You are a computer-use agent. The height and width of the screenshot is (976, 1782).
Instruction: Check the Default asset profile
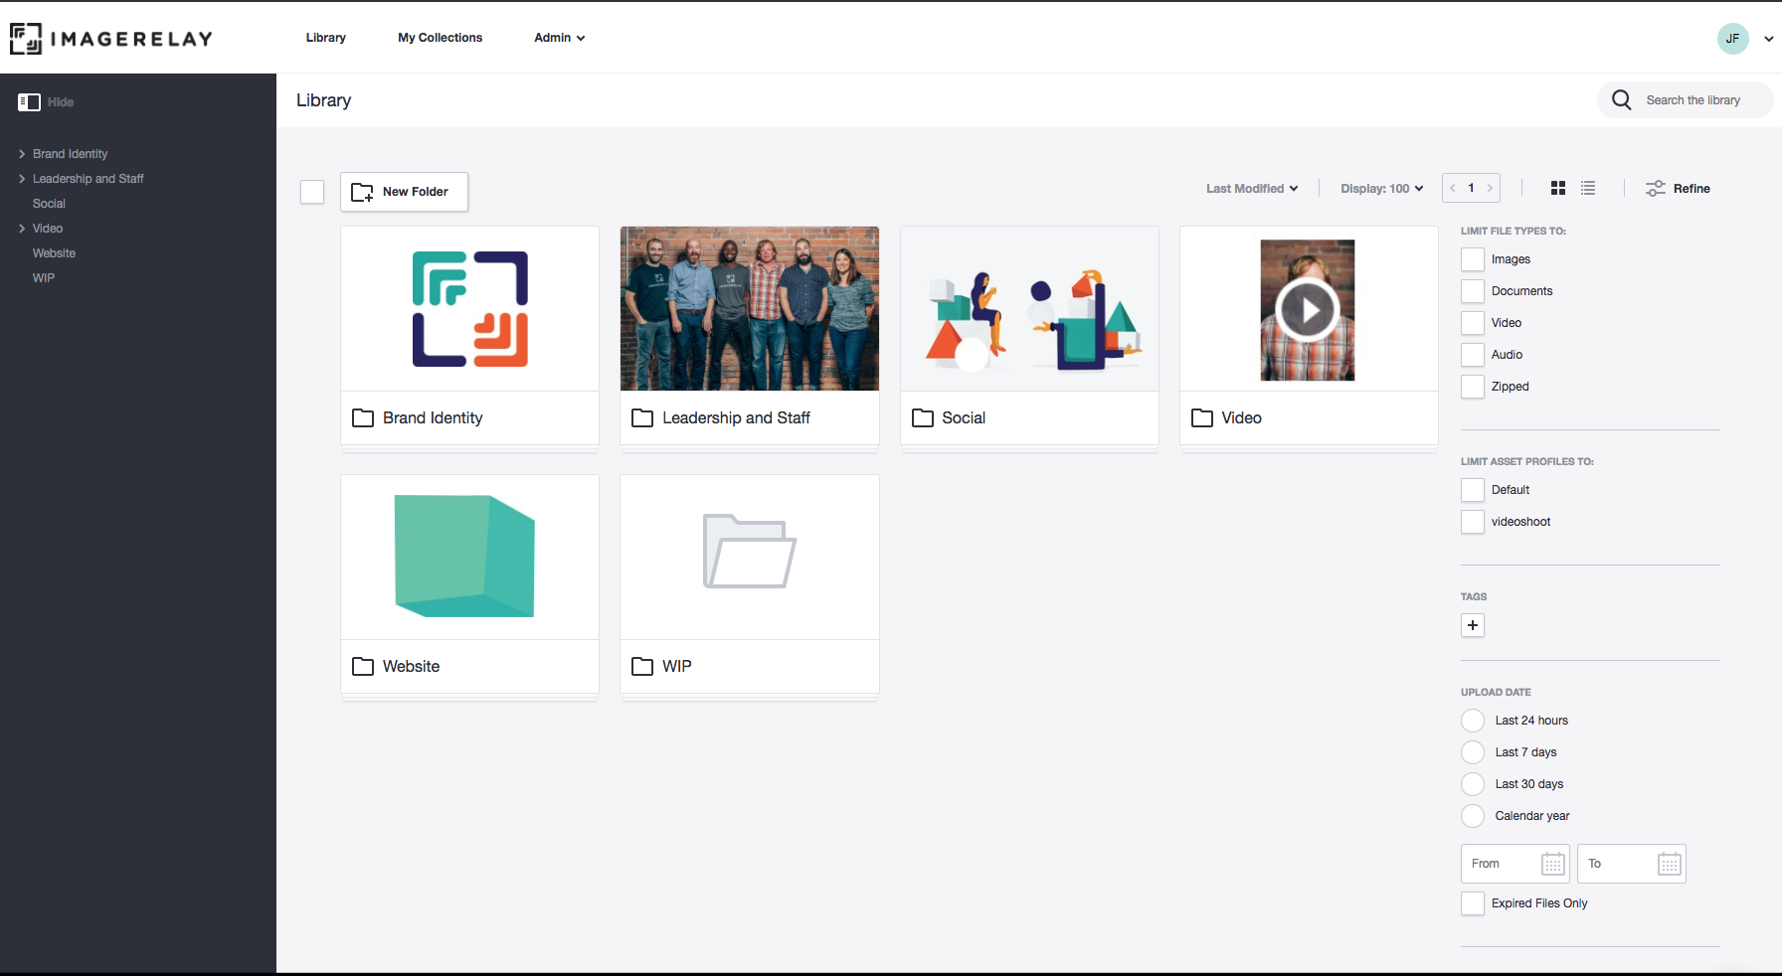tap(1473, 490)
